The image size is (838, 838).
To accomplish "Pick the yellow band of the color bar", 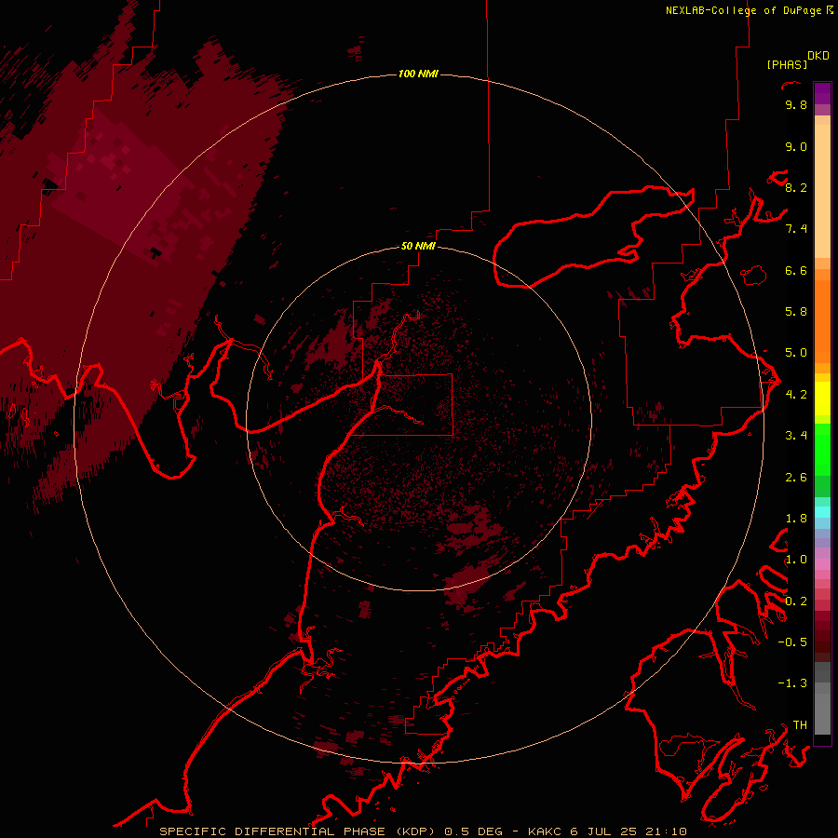I will pyautogui.click(x=822, y=399).
